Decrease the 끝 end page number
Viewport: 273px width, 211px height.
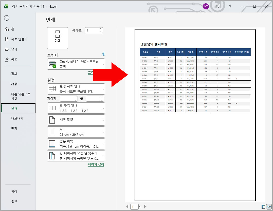102,100
